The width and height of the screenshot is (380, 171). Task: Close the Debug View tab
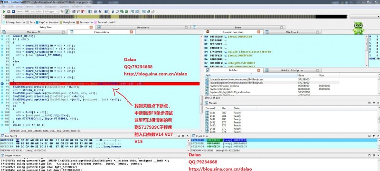(x=91, y=28)
